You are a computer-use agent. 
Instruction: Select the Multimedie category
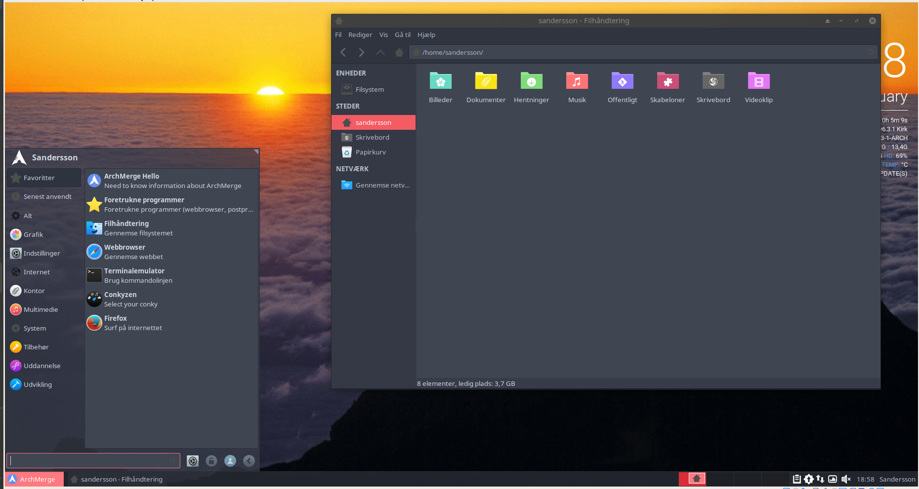click(44, 309)
